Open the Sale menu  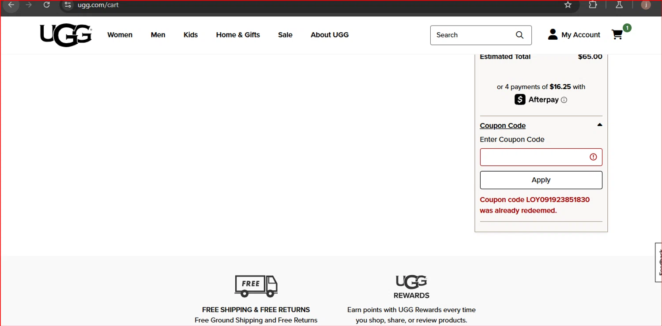(x=285, y=35)
